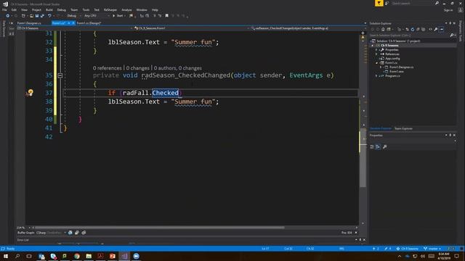465x261 pixels.
Task: Open File Explorer from the taskbar
Action: point(89,256)
